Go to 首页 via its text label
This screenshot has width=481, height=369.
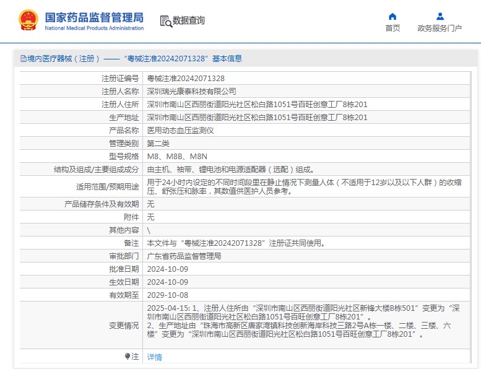[392, 28]
